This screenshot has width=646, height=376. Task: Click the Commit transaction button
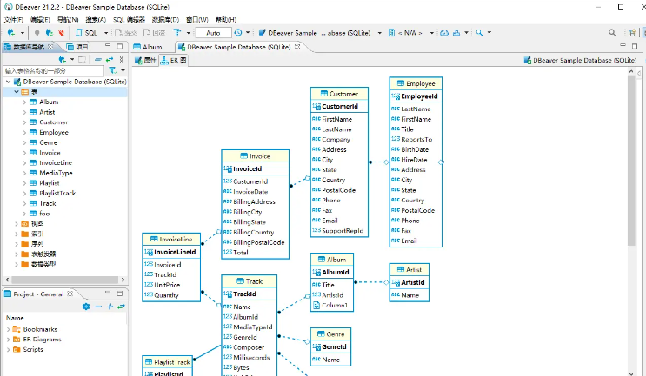tap(126, 32)
